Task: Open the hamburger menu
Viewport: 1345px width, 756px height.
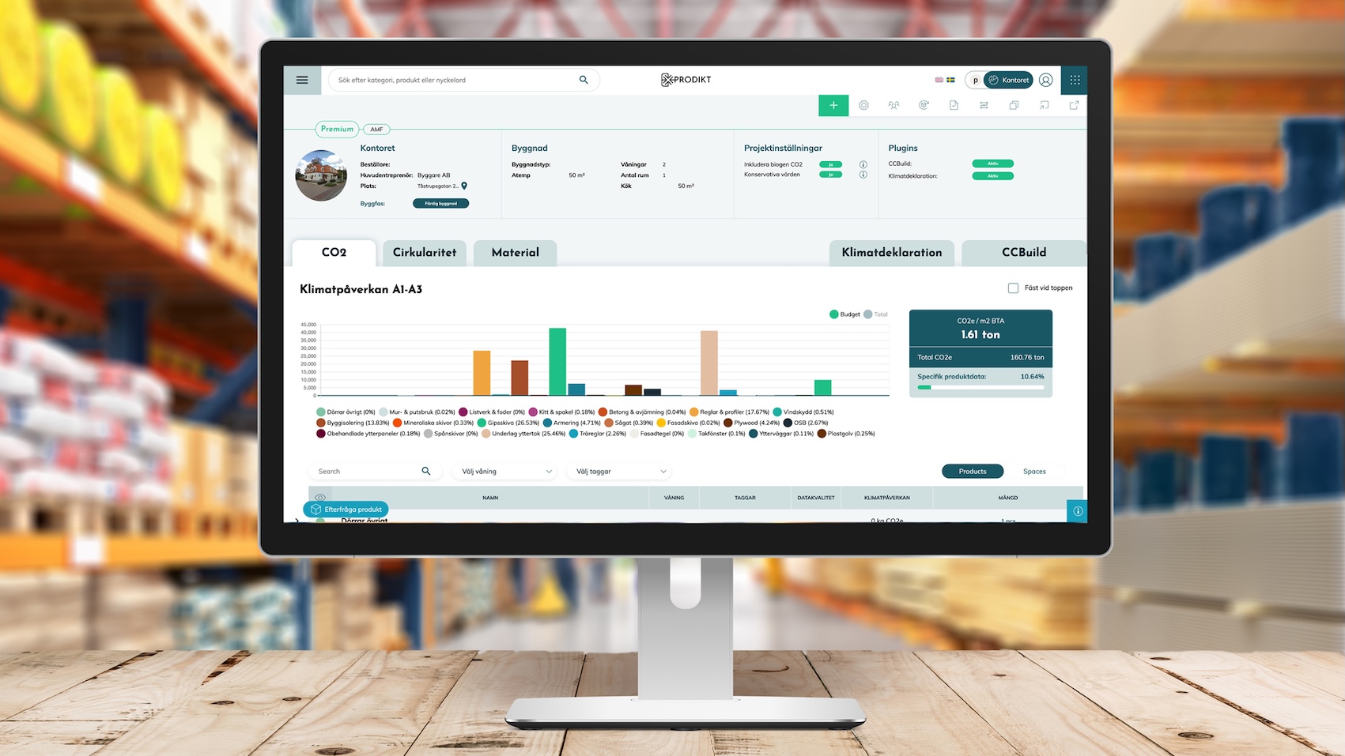Action: point(302,80)
